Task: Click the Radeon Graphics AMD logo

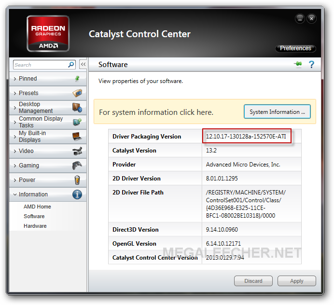Action: pyautogui.click(x=48, y=34)
